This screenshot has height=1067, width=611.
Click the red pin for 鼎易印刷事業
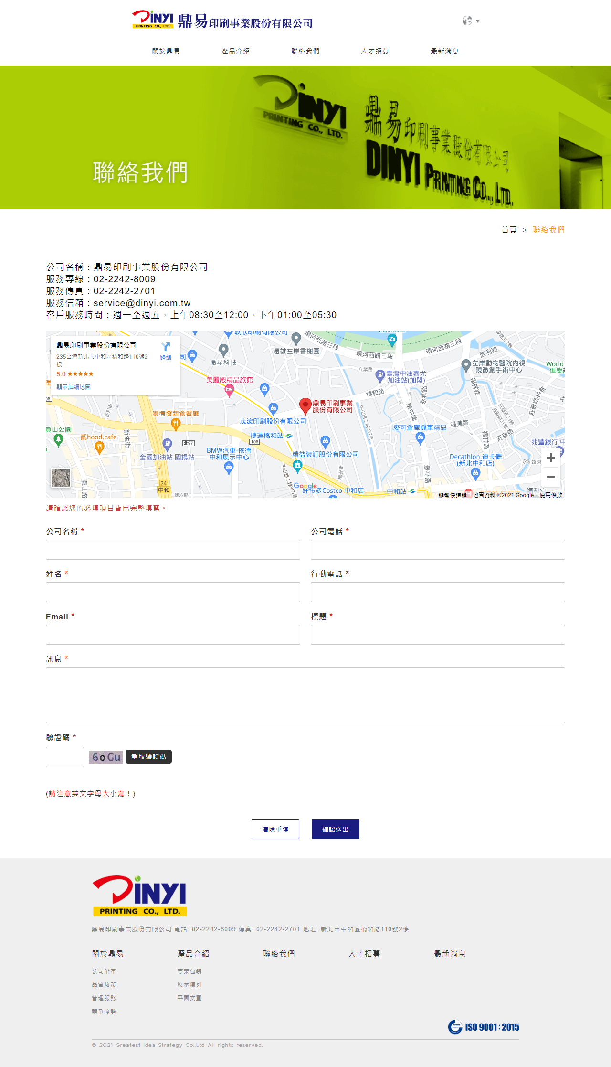[305, 406]
